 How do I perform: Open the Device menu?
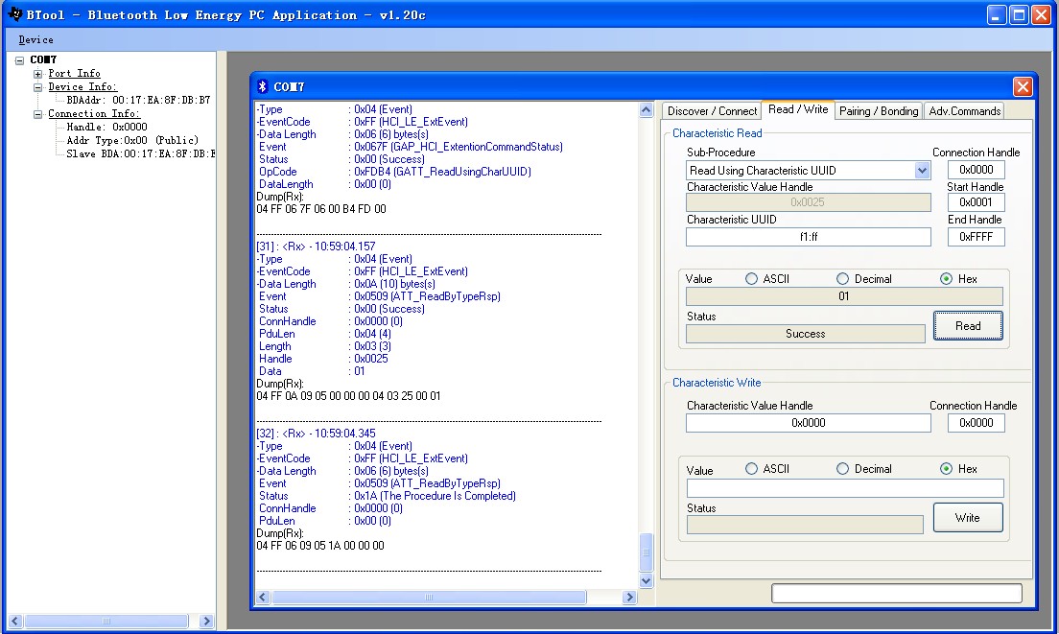coord(35,40)
